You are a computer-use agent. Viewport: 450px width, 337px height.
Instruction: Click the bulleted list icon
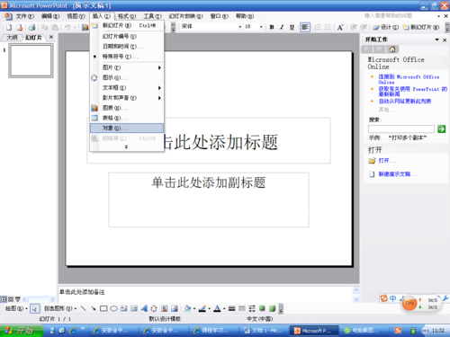click(328, 27)
